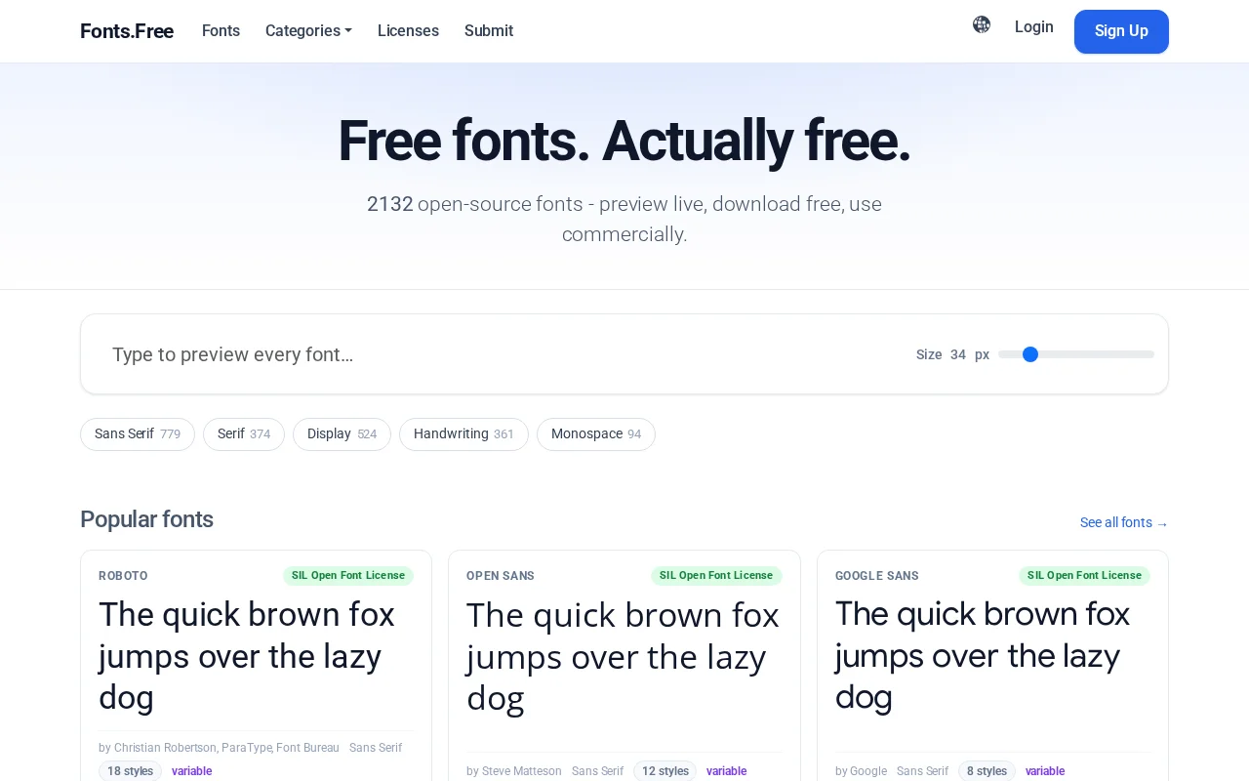Click Roboto 18 styles badge
This screenshot has width=1249, height=781.
130,771
